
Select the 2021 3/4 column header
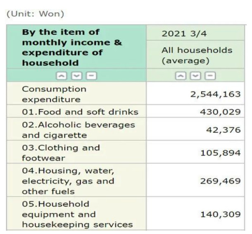[195, 33]
